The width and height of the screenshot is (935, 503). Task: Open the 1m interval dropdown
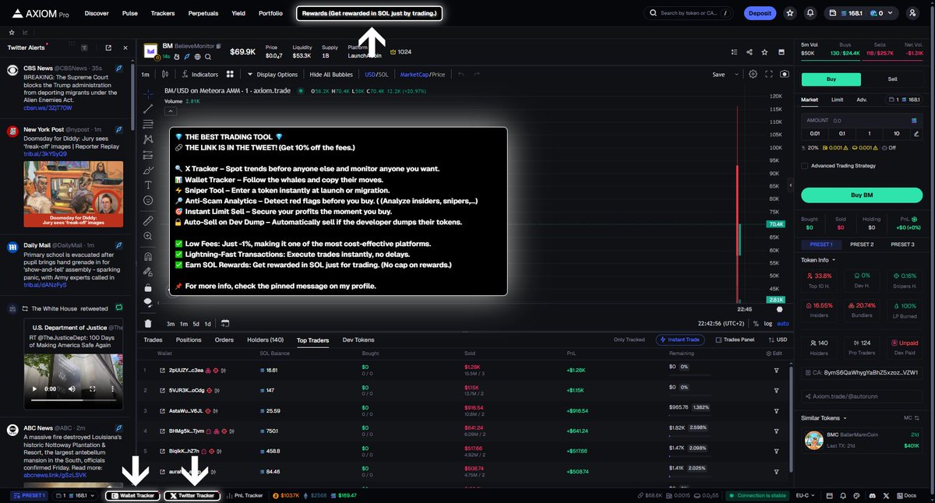pyautogui.click(x=146, y=75)
